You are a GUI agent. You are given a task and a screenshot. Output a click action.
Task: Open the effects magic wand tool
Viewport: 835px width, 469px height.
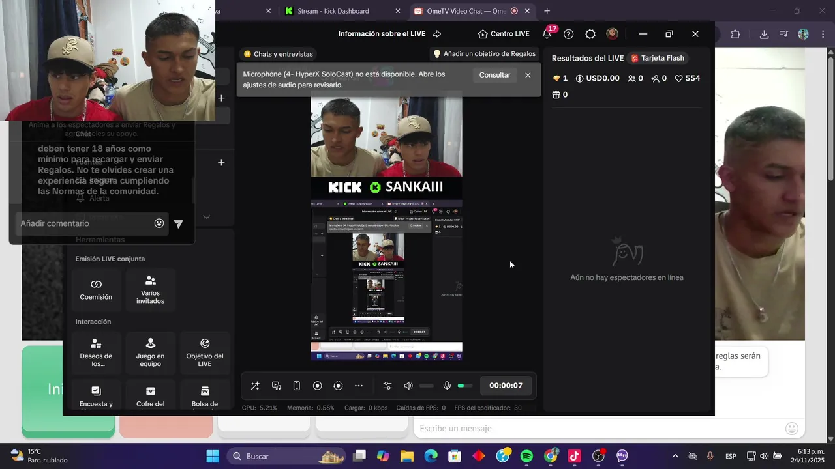(255, 386)
